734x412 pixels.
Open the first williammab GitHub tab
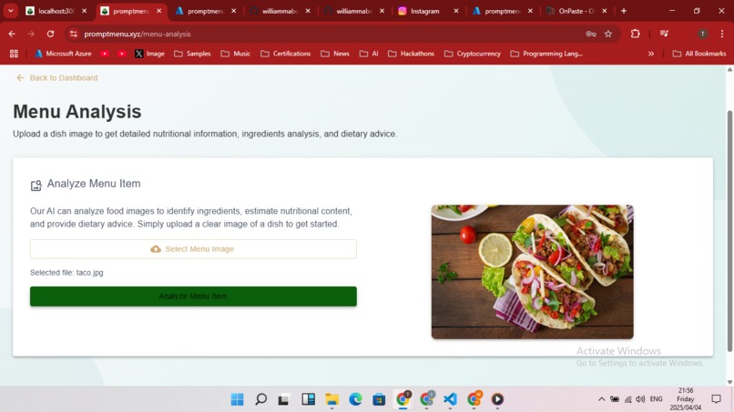pyautogui.click(x=280, y=11)
